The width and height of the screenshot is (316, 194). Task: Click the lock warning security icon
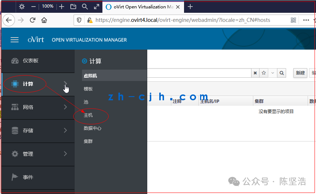pyautogui.click(x=90, y=20)
